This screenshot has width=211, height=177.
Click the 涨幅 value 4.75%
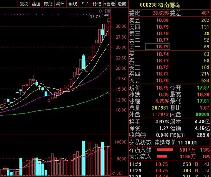click(162, 101)
